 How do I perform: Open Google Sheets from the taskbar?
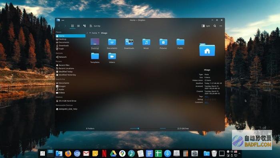pyautogui.click(x=158, y=154)
